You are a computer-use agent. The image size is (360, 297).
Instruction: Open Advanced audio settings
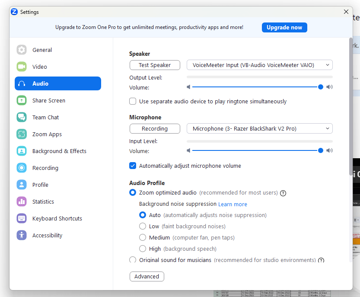tap(147, 276)
